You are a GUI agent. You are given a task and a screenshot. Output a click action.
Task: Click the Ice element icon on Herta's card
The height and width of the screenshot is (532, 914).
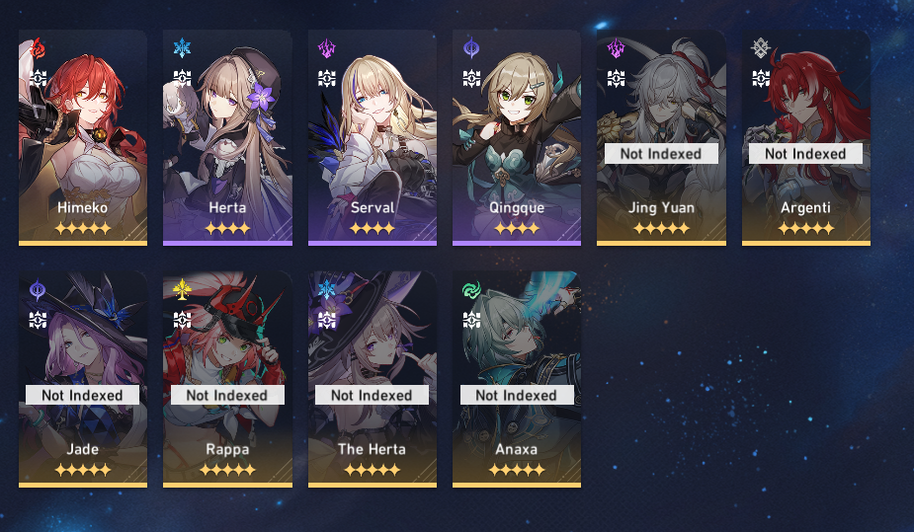point(183,48)
